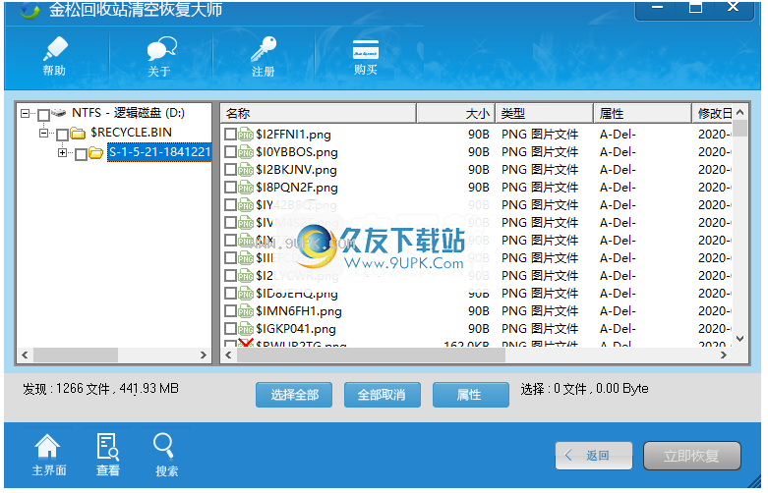Click the PNG icon of $I2FFNI1.png
The height and width of the screenshot is (493, 768).
tap(246, 135)
